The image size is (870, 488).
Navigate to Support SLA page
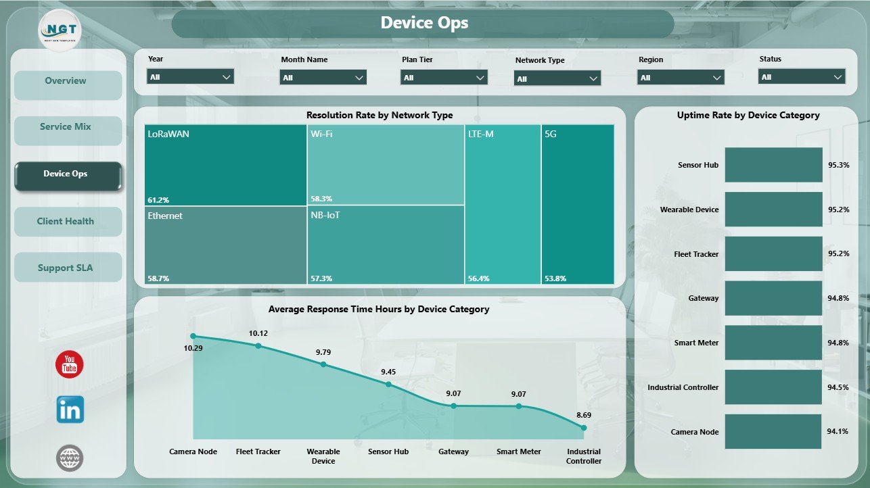[68, 268]
